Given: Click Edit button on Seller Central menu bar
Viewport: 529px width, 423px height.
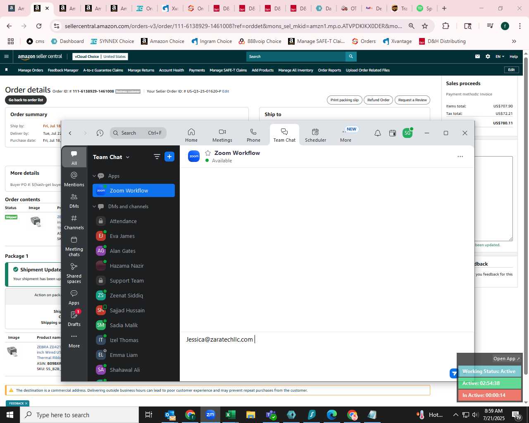Looking at the screenshot, I should (511, 70).
